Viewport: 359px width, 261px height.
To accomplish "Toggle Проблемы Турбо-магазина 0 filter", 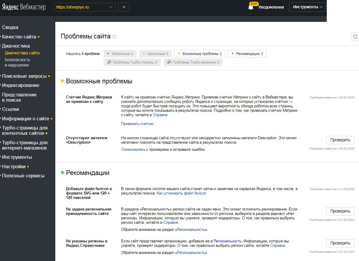I will (x=193, y=62).
